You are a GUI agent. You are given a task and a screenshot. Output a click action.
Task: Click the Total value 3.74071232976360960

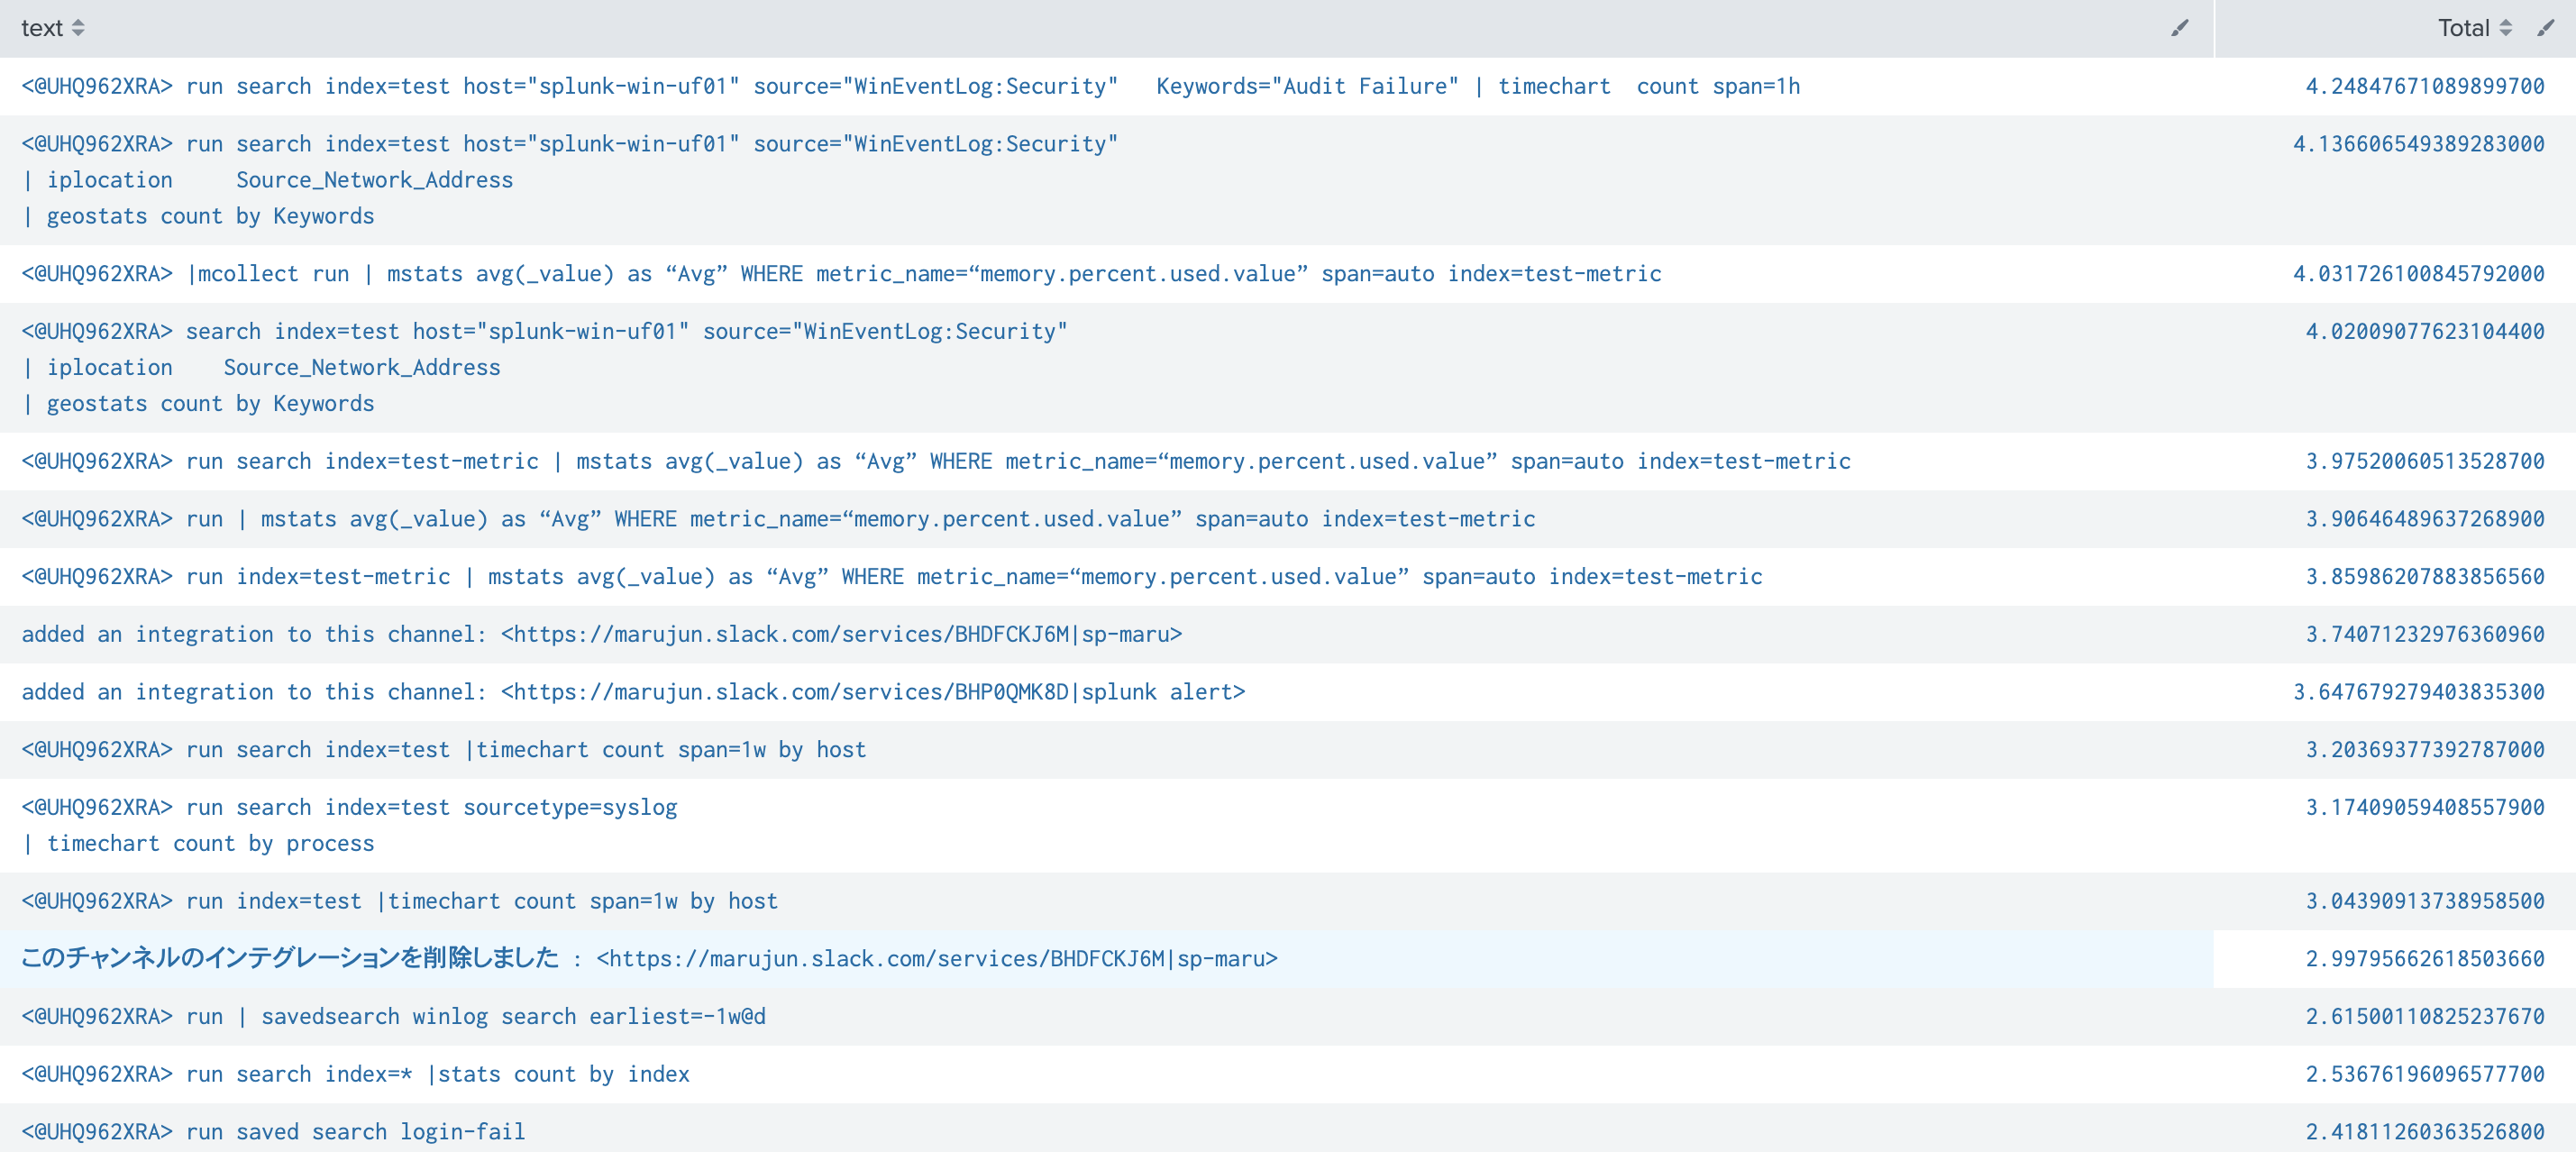[x=2424, y=634]
